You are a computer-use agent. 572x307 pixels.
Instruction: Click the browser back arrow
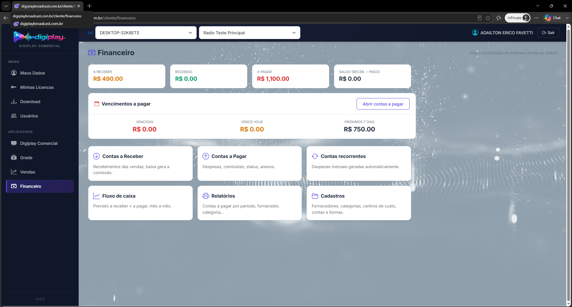pos(6,18)
